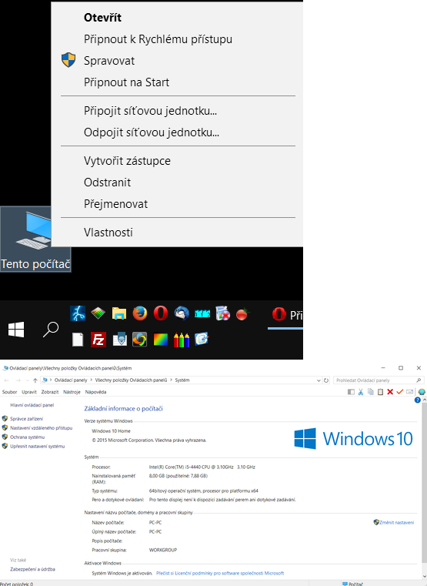Click scrollbar up arrow in Systém window
Viewport: 427px width, 586px height.
[x=425, y=400]
